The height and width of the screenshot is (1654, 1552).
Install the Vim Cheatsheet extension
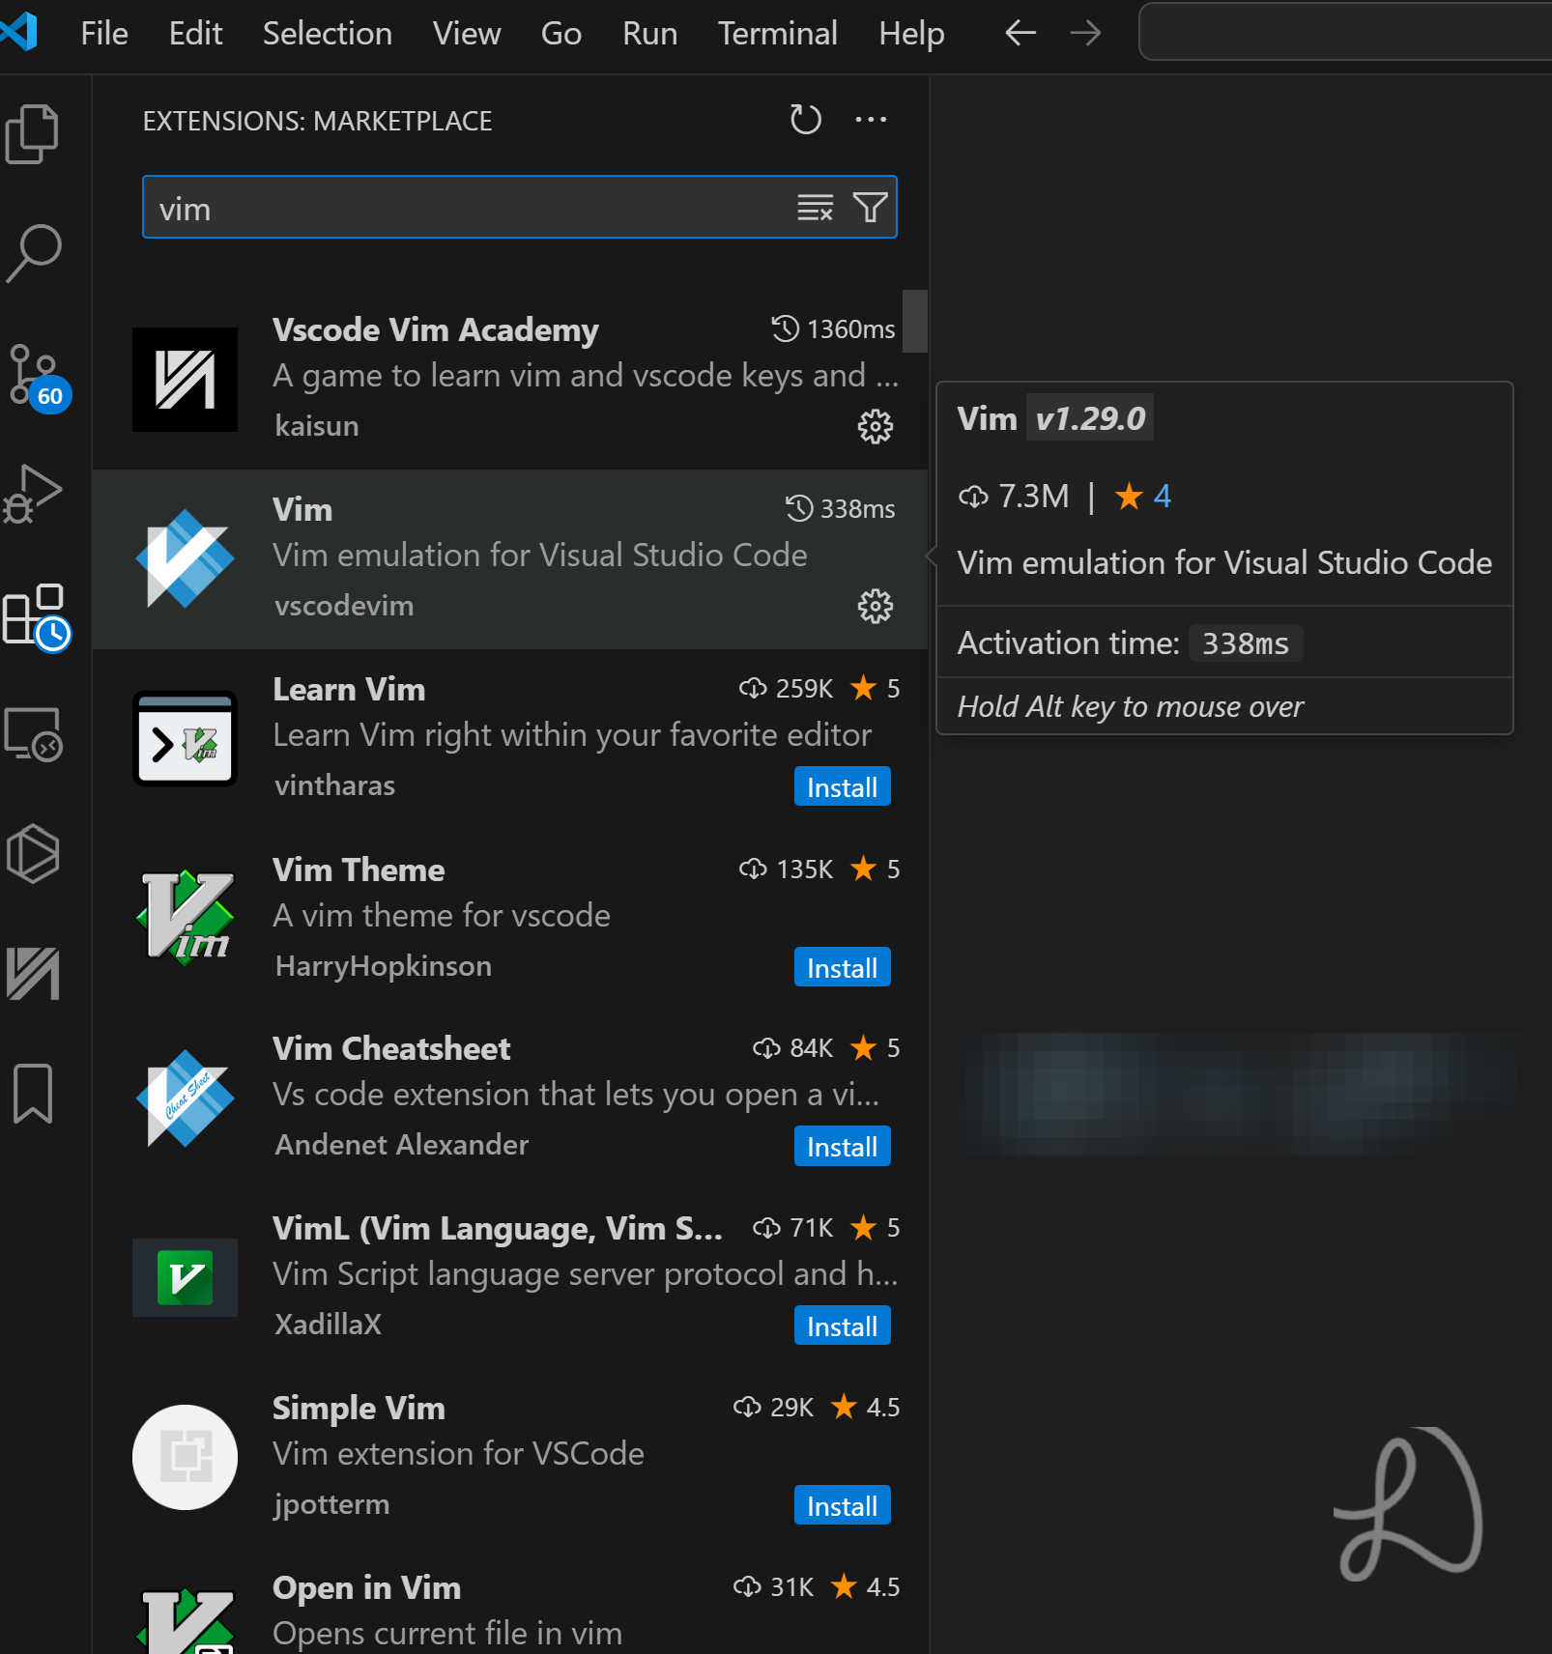click(x=842, y=1147)
